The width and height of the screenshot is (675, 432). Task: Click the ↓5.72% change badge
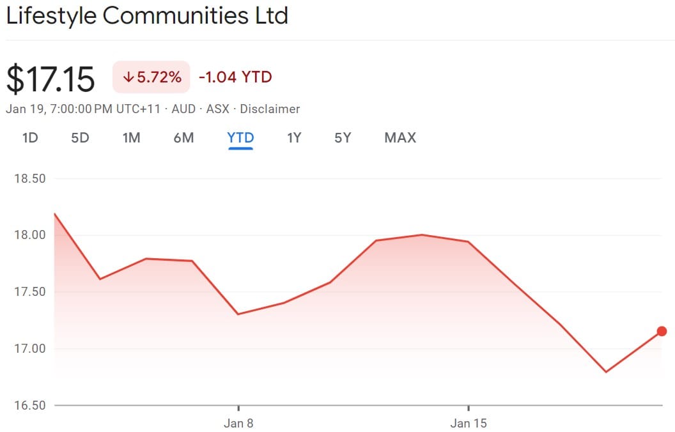click(150, 77)
